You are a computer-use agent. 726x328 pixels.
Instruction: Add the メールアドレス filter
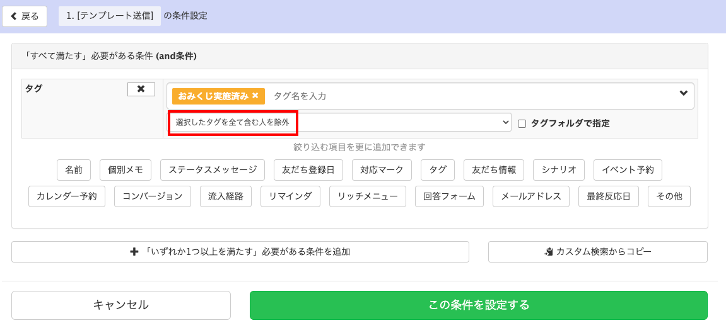point(532,196)
